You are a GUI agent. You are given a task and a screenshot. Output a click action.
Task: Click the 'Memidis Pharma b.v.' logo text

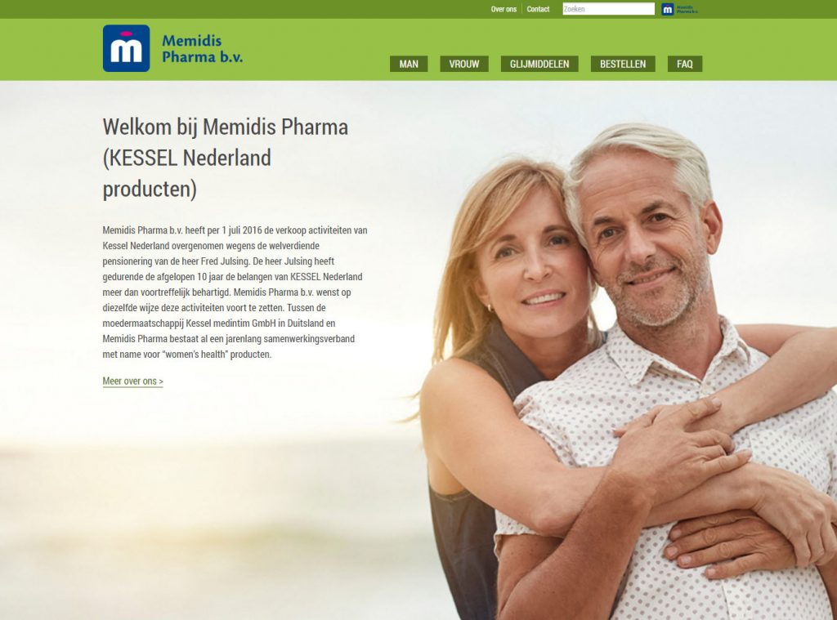[x=203, y=48]
